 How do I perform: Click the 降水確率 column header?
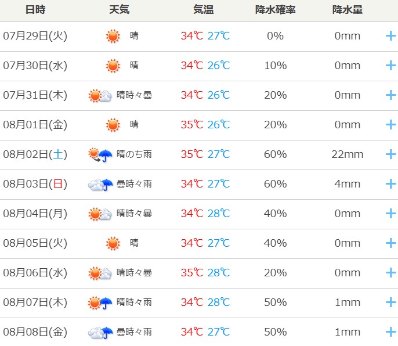275,10
